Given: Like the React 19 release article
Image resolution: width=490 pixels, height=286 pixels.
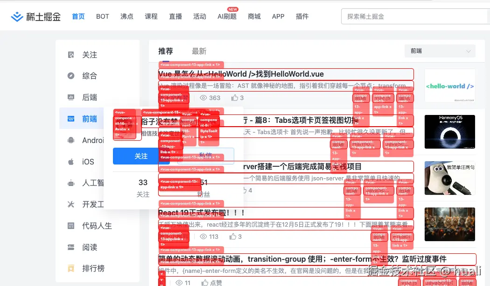Looking at the screenshot, I should [234, 236].
